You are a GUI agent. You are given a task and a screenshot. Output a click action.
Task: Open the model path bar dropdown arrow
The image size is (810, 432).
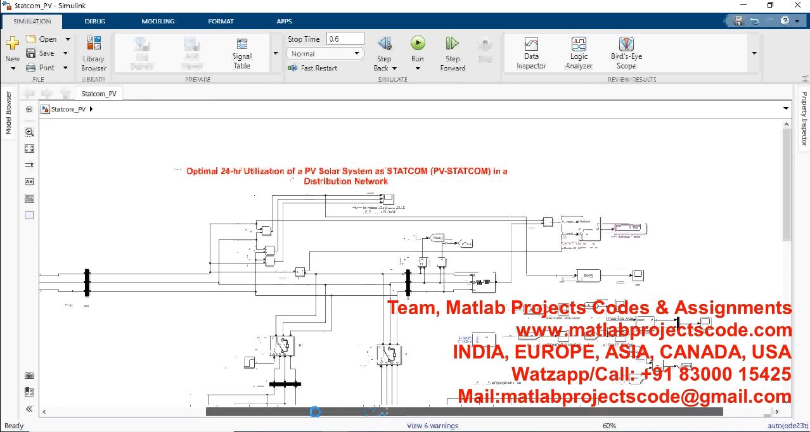click(786, 109)
